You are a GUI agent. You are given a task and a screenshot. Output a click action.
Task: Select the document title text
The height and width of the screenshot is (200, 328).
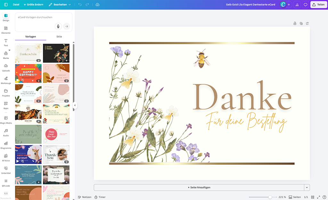pos(250,4)
